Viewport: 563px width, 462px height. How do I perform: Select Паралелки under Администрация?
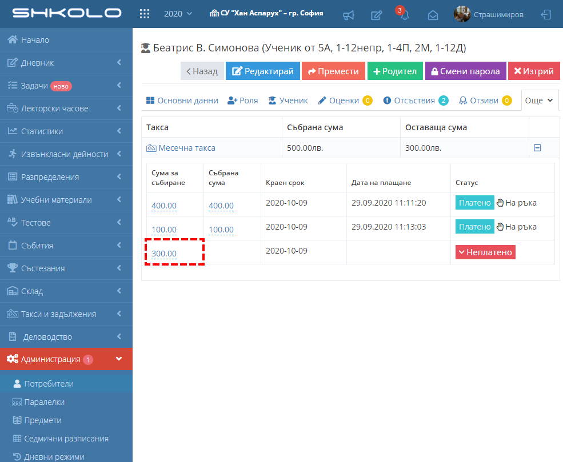(x=66, y=402)
